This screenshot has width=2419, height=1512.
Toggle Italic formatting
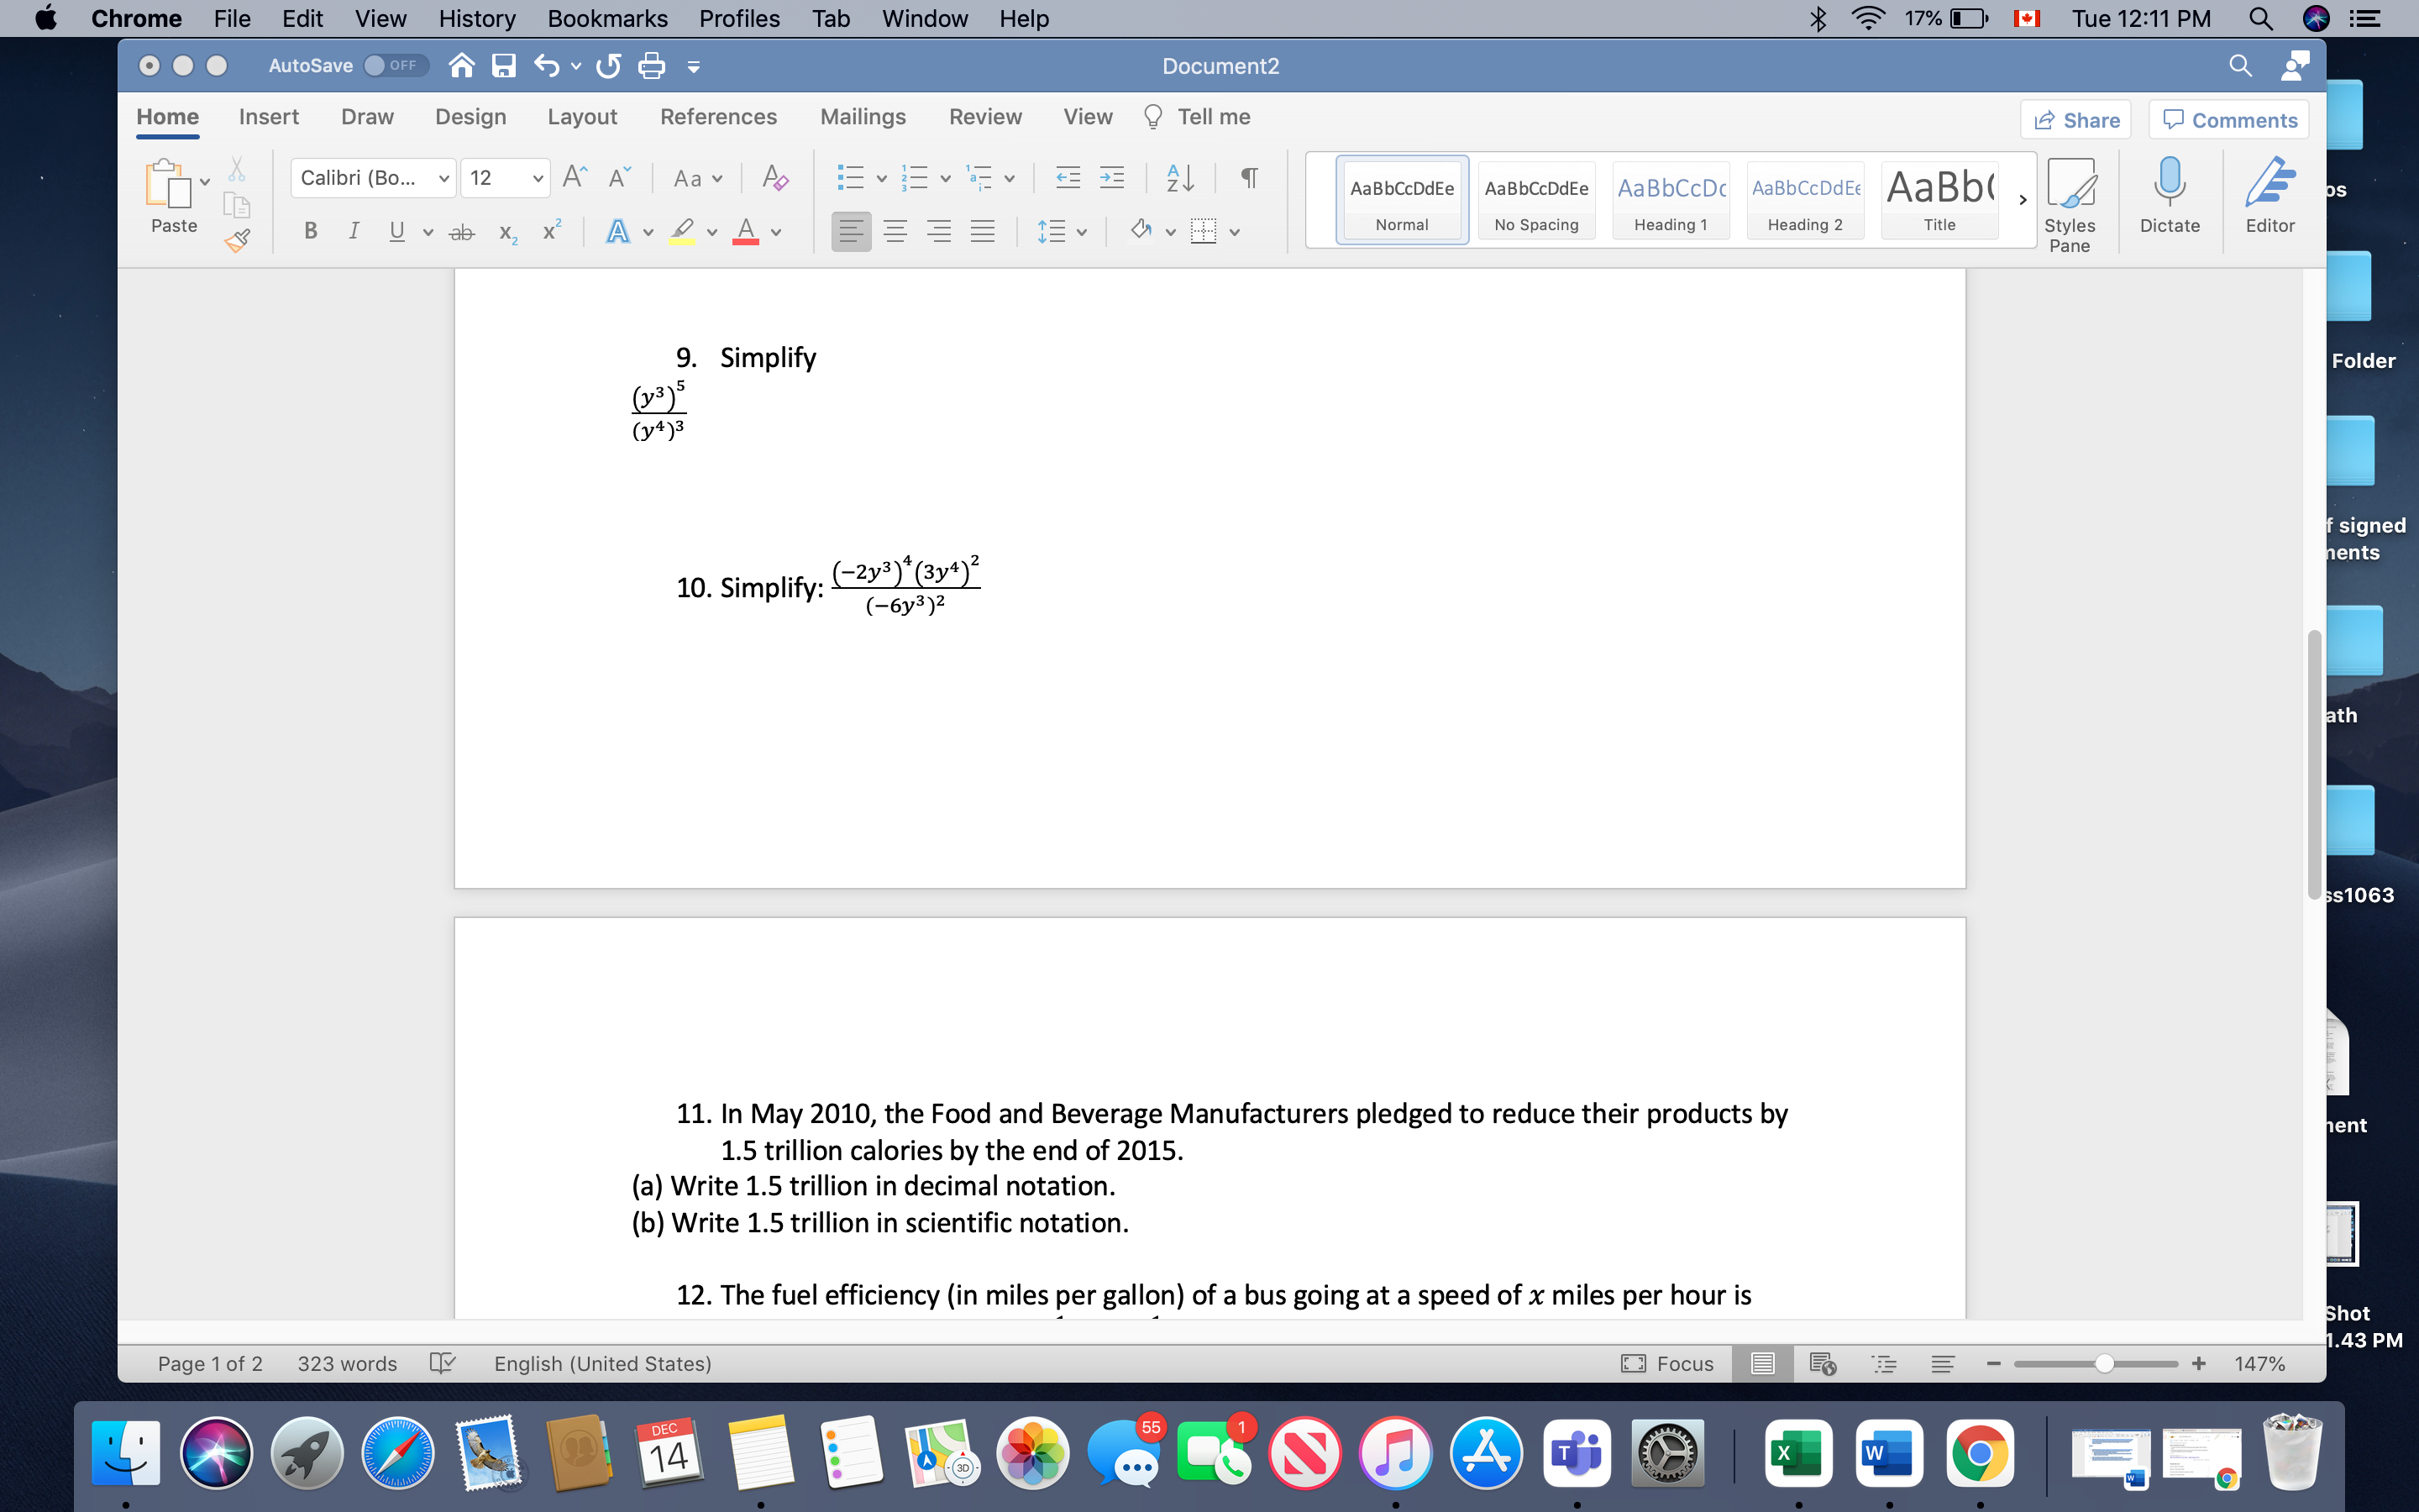tap(354, 232)
